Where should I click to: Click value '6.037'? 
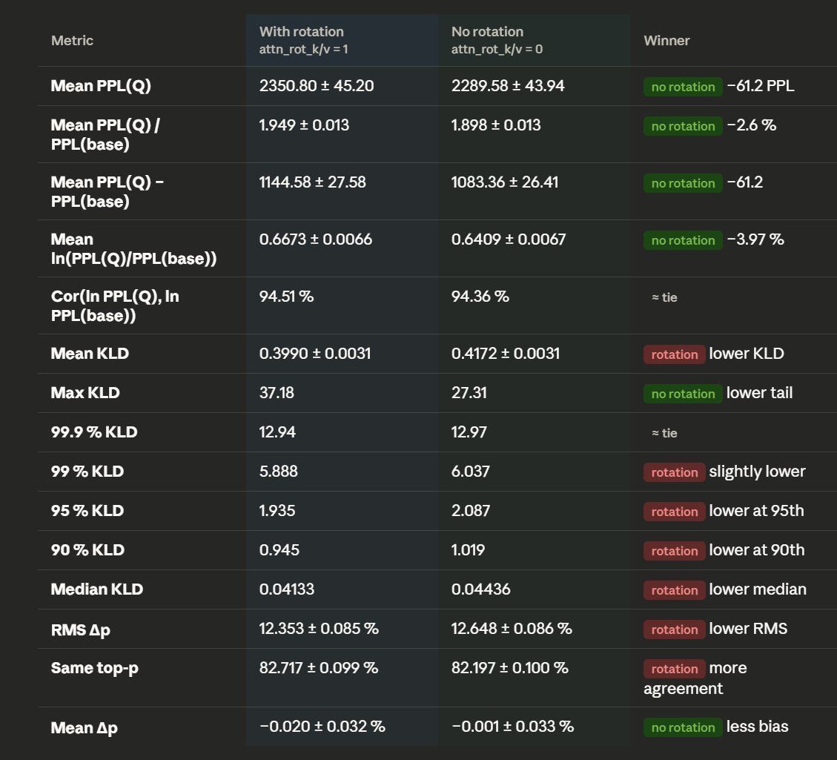point(470,472)
